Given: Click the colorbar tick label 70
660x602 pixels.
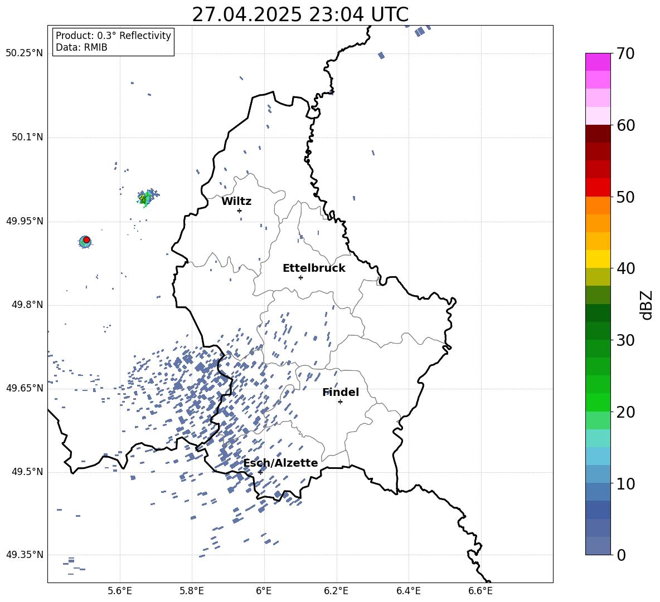Looking at the screenshot, I should pos(625,54).
